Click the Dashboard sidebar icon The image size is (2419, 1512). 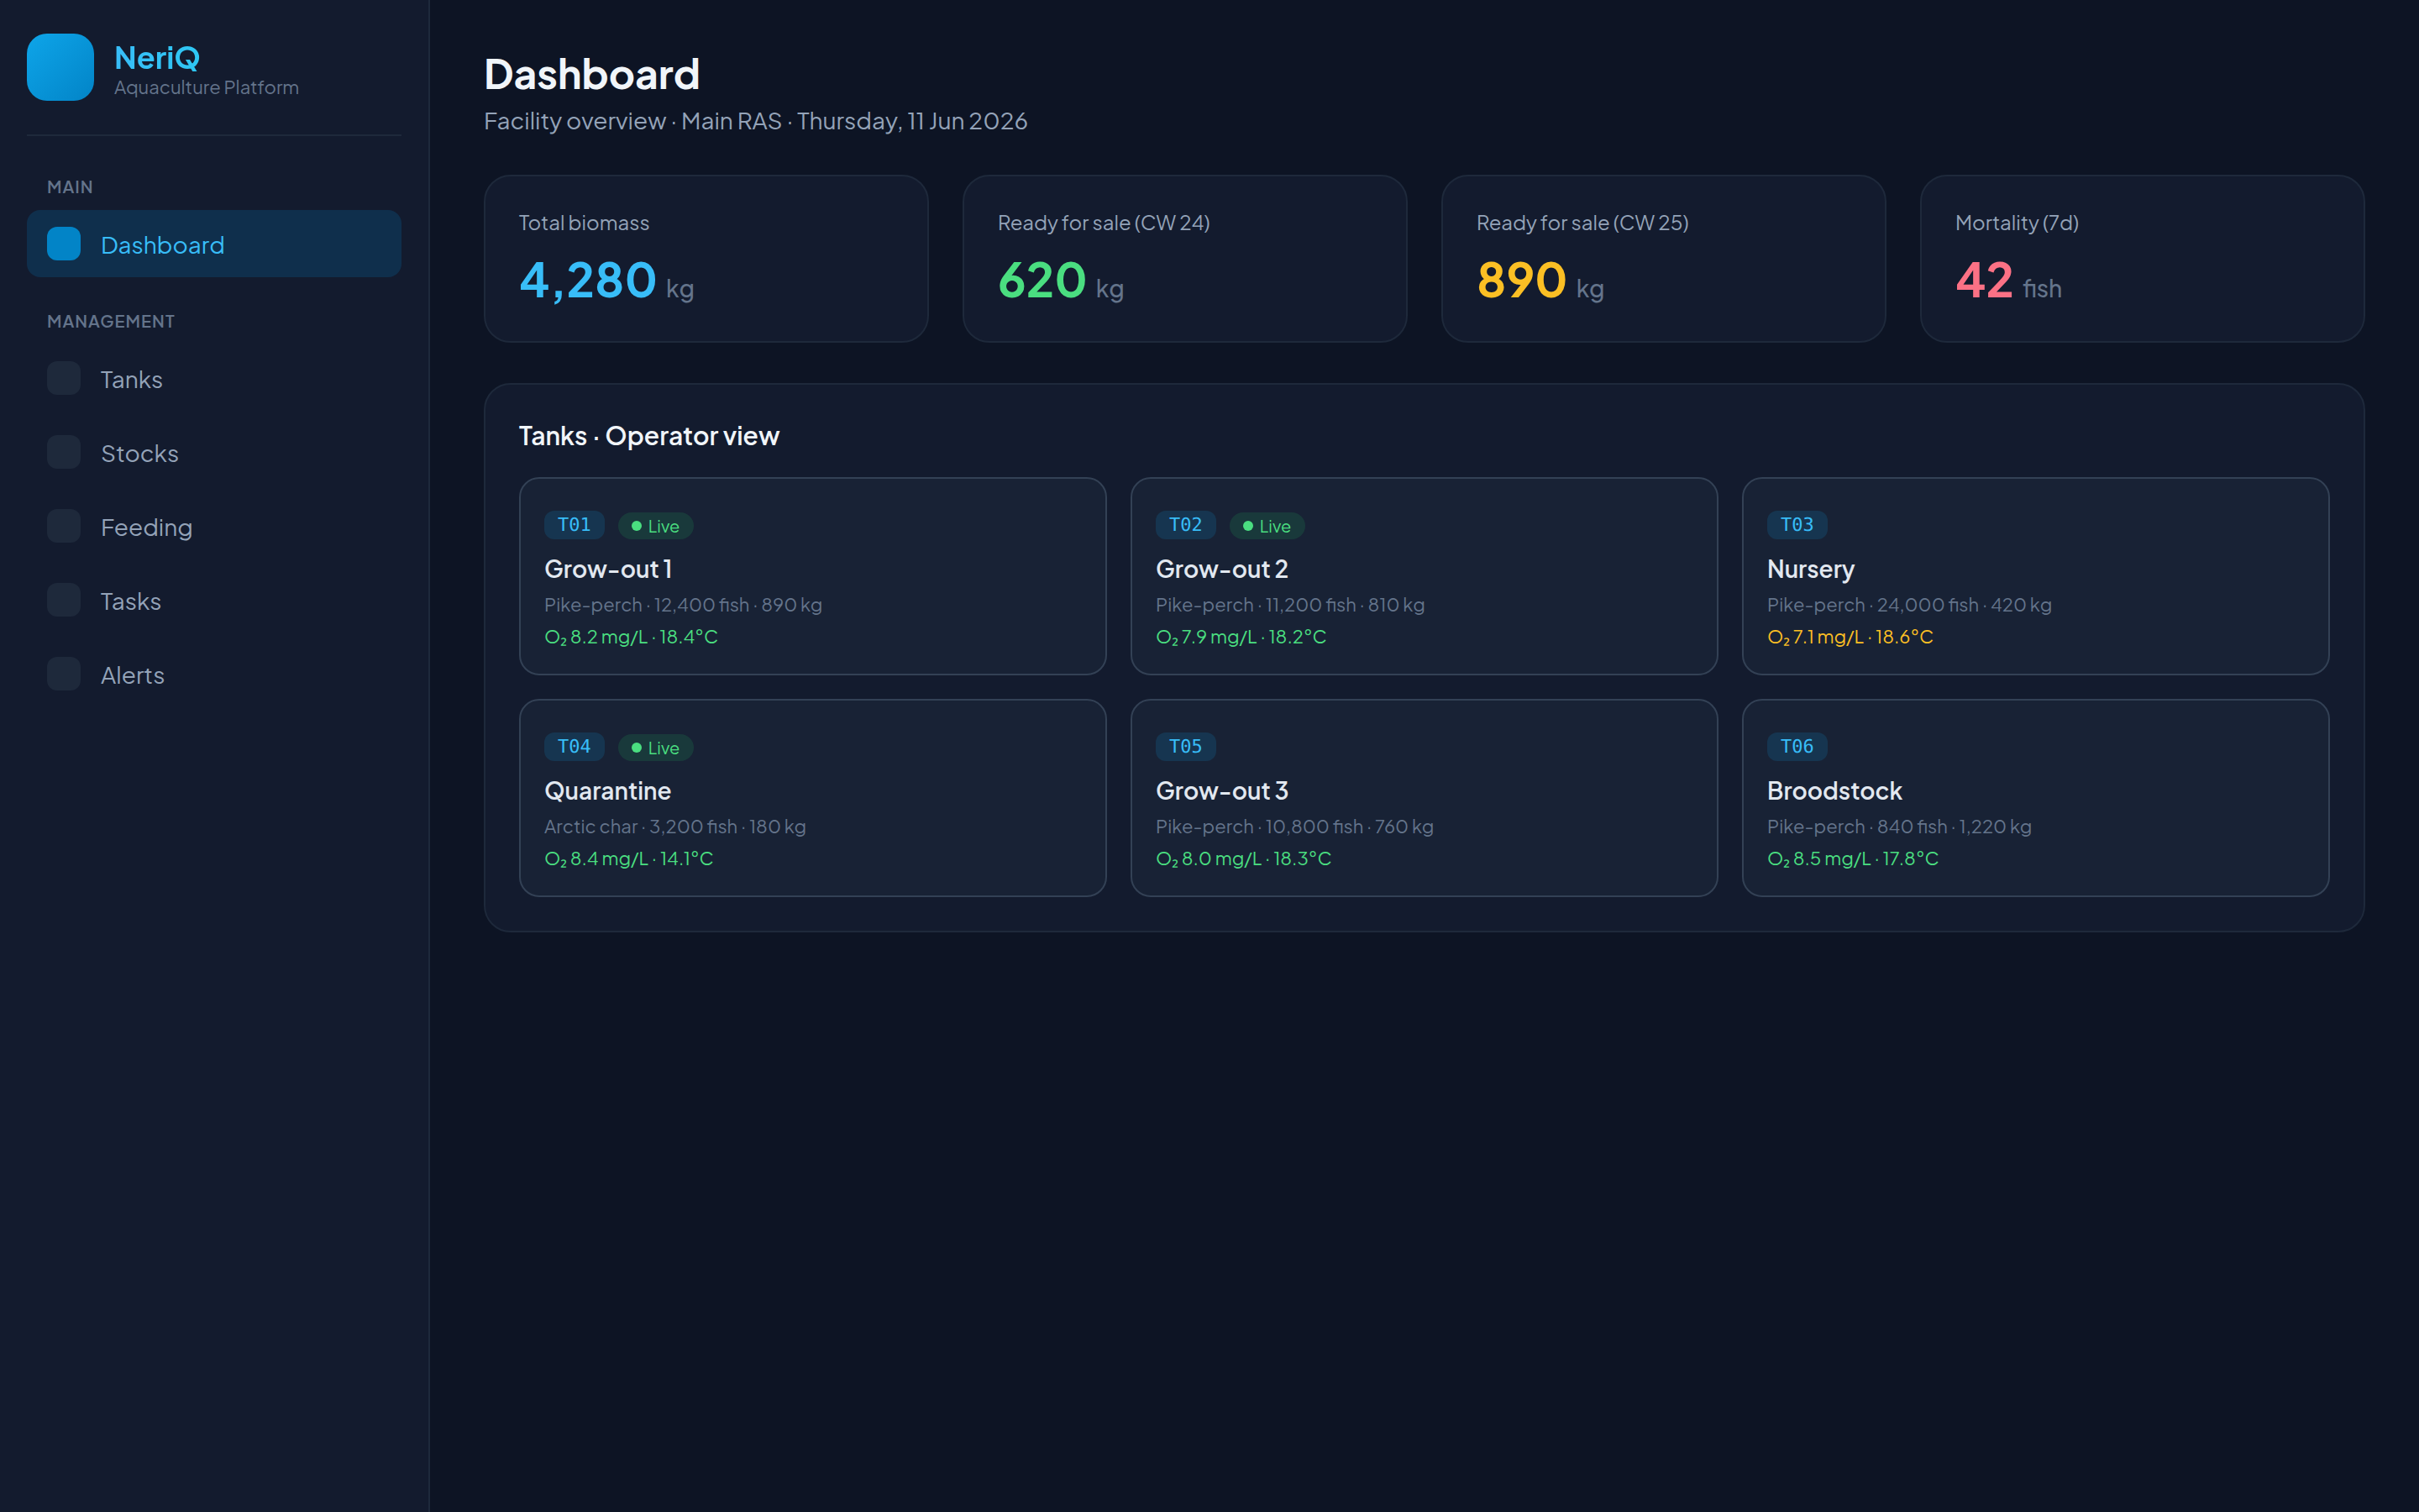coord(64,244)
